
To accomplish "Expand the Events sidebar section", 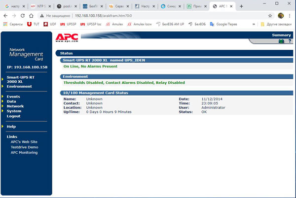I will click(x=13, y=97).
